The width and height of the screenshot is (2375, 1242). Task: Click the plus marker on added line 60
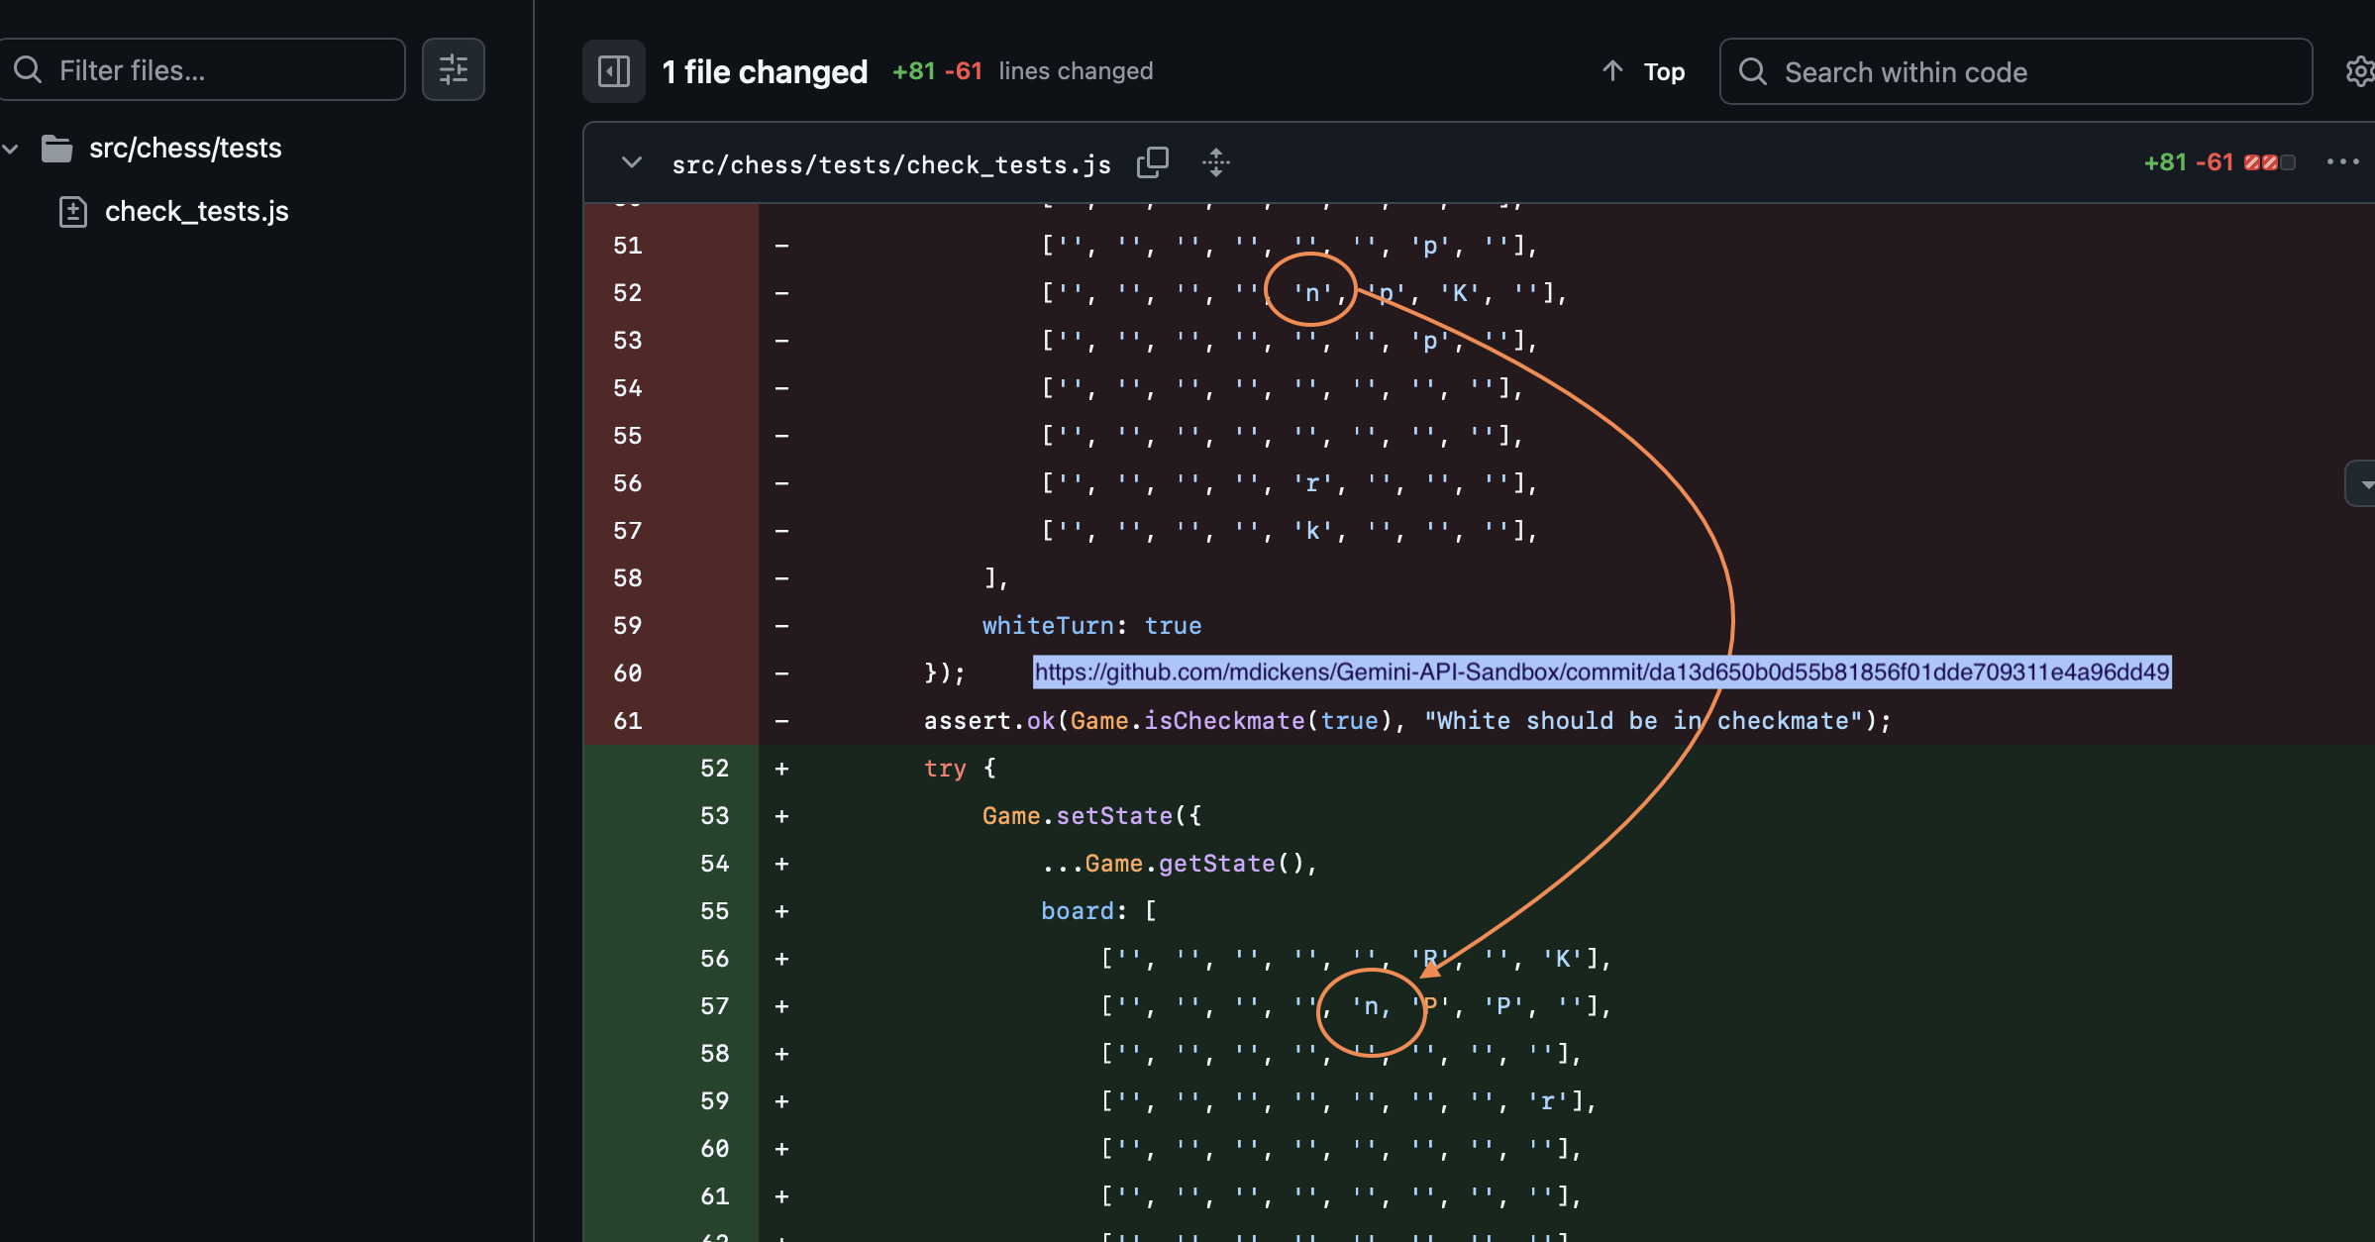[x=782, y=1149]
